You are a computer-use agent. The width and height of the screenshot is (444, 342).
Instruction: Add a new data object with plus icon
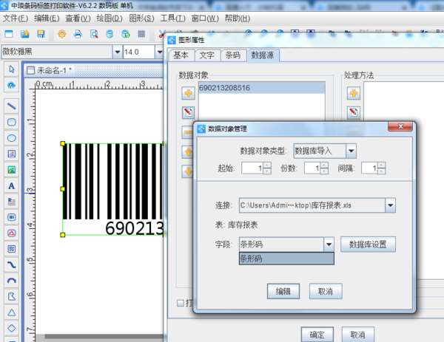click(x=188, y=93)
